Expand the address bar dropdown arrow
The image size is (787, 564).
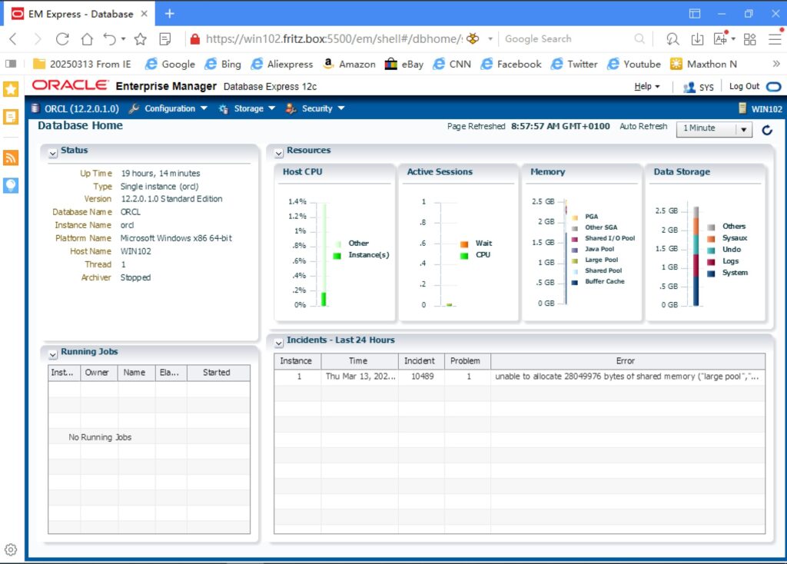pyautogui.click(x=490, y=38)
